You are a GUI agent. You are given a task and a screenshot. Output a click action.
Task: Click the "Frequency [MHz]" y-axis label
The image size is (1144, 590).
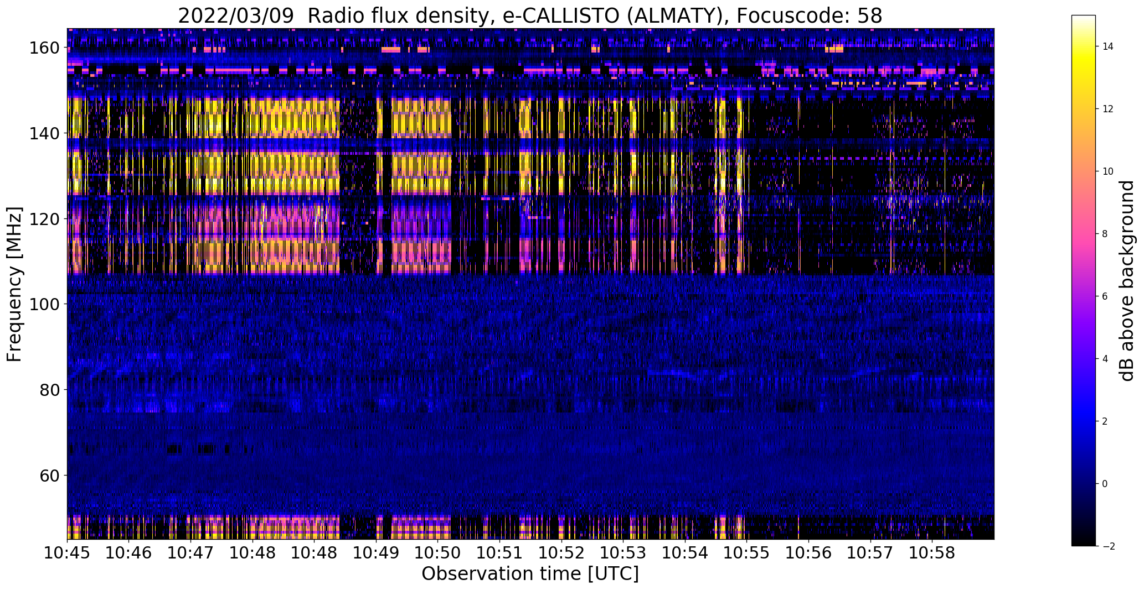point(14,284)
